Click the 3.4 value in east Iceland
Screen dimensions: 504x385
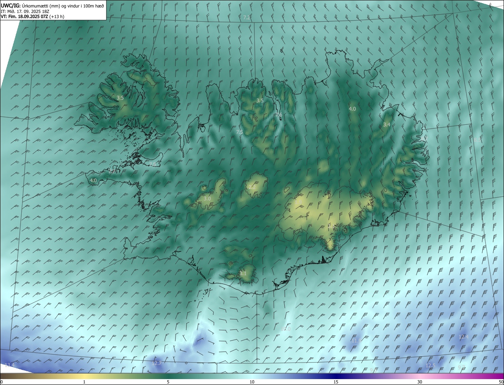point(387,124)
